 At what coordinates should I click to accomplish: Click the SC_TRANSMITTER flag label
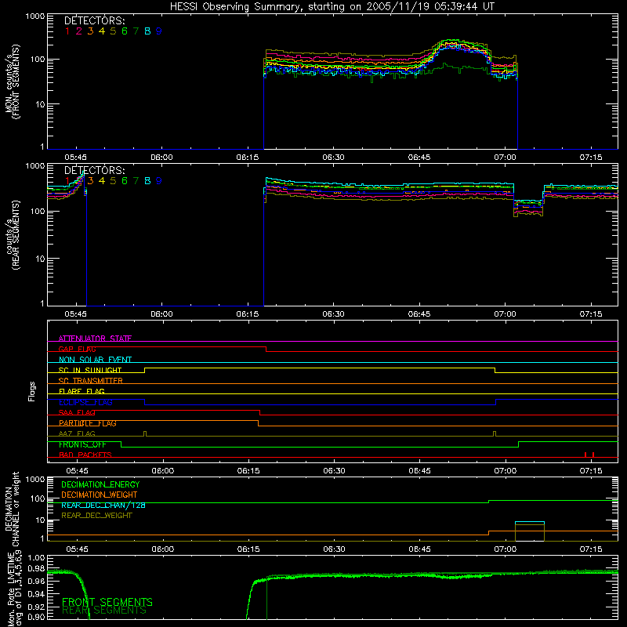[91, 381]
